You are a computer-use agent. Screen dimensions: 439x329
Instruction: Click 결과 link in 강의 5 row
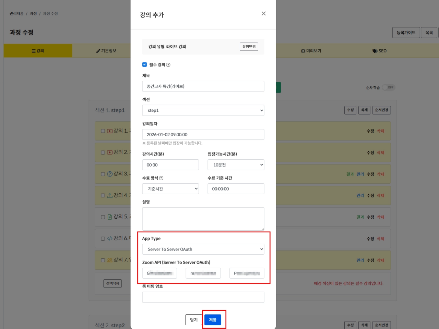click(x=360, y=217)
